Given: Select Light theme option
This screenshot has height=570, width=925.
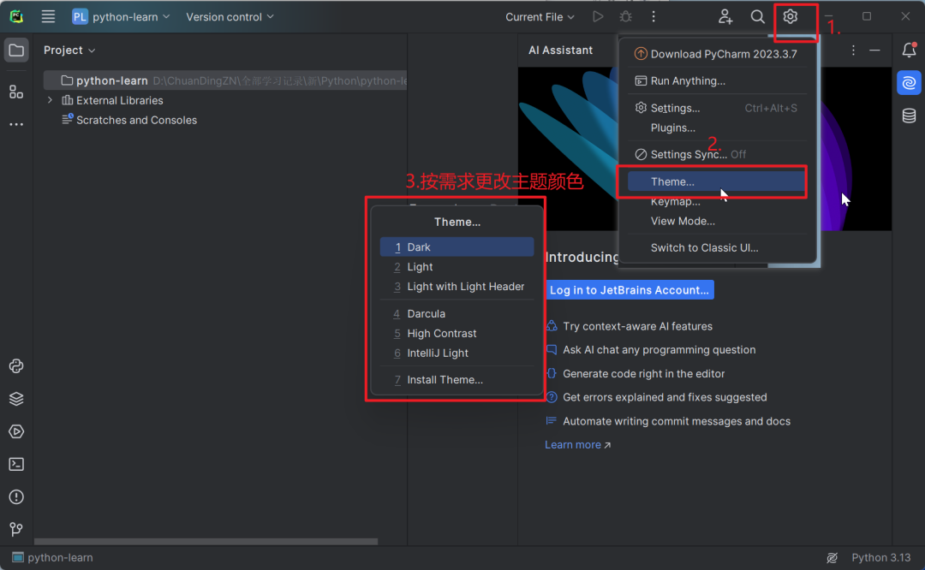Looking at the screenshot, I should point(457,266).
